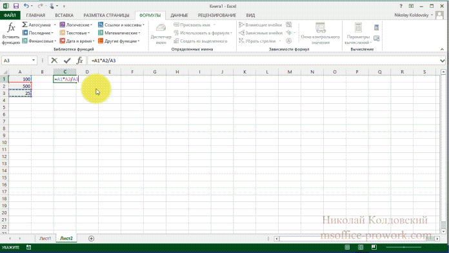449x253 pixels.
Task: Click the fx icon beside the formula bar
Action: click(79, 61)
